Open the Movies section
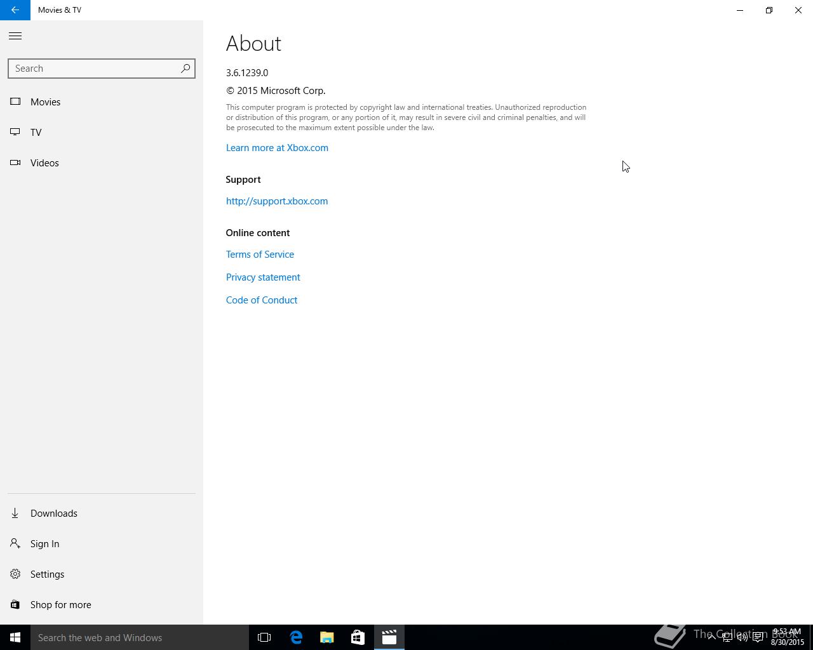Image resolution: width=813 pixels, height=650 pixels. click(102, 102)
